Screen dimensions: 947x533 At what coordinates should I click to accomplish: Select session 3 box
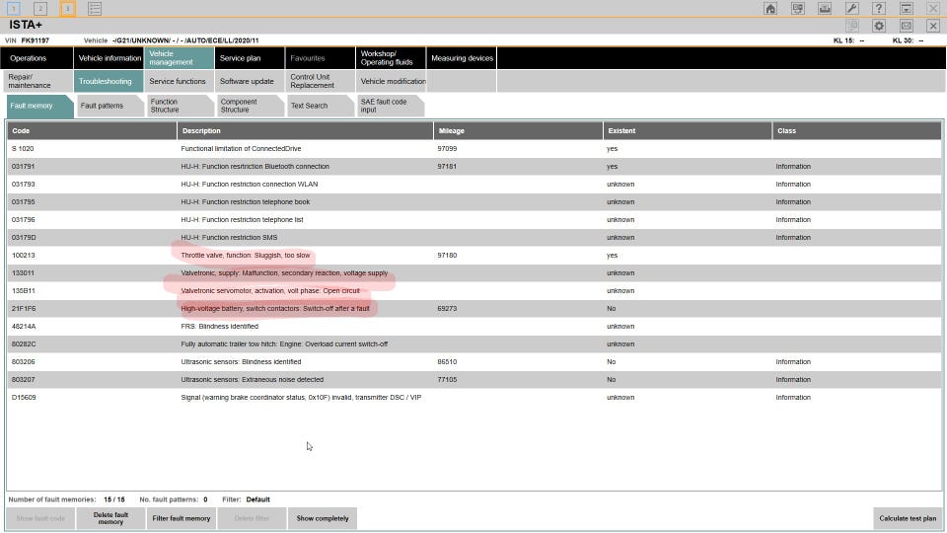pos(67,8)
